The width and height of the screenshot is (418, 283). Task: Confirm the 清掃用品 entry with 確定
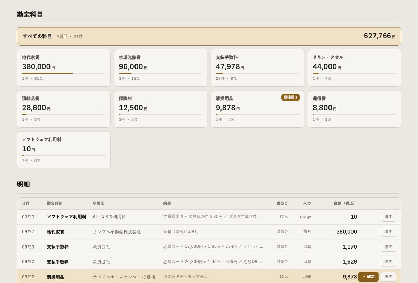(x=369, y=277)
